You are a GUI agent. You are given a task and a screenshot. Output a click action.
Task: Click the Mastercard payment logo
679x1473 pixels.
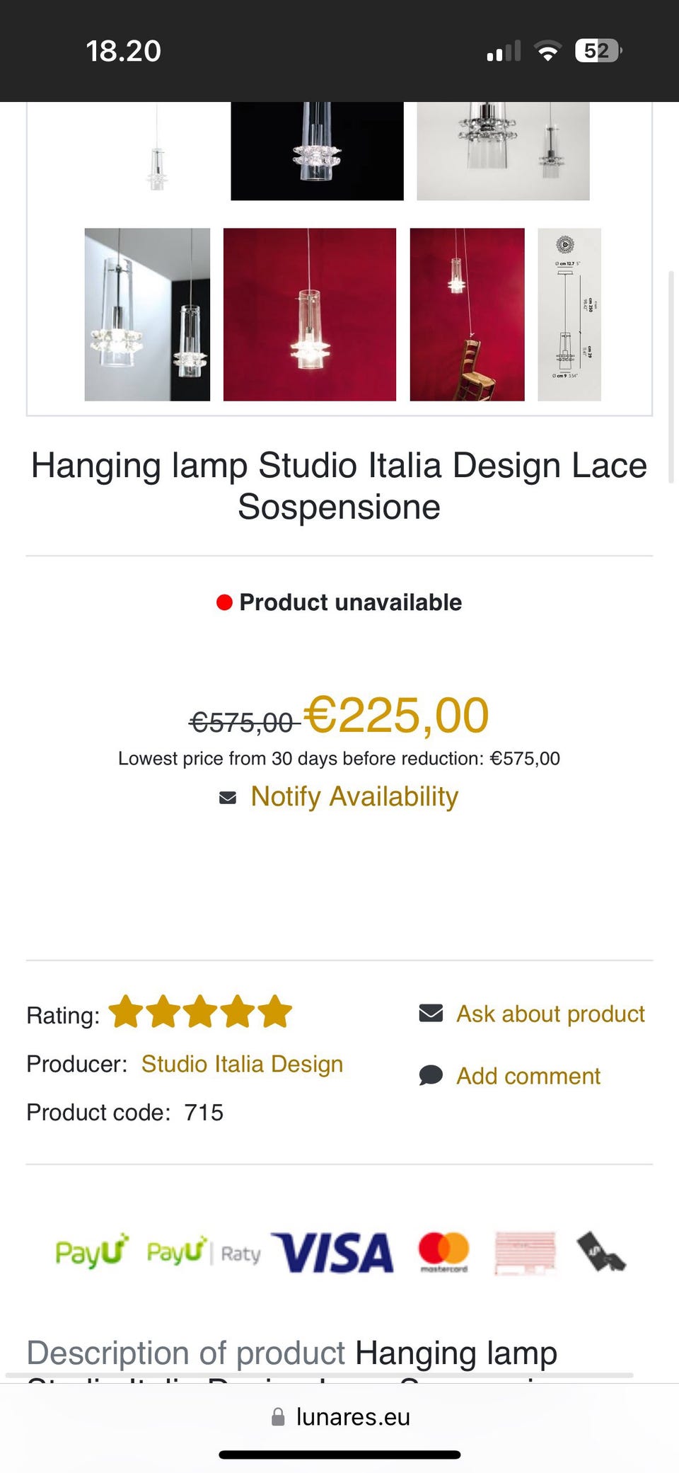(x=443, y=1251)
